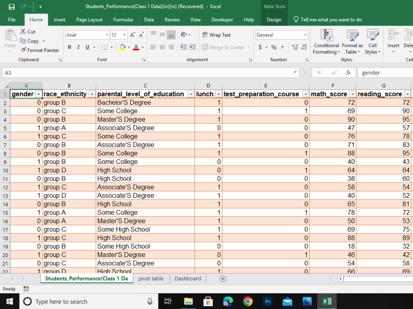
Task: Open Conditional Formatting menu
Action: (x=326, y=42)
